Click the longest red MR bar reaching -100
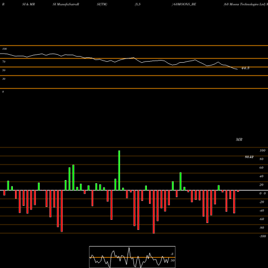This screenshot has width=268, height=268. pyautogui.click(x=154, y=212)
